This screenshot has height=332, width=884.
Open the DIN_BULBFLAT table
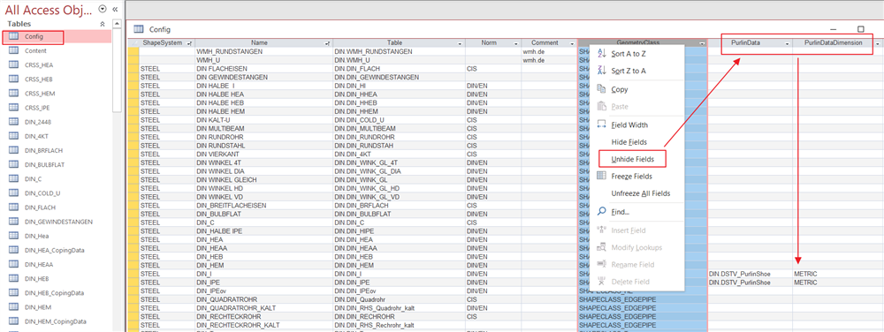pos(44,164)
